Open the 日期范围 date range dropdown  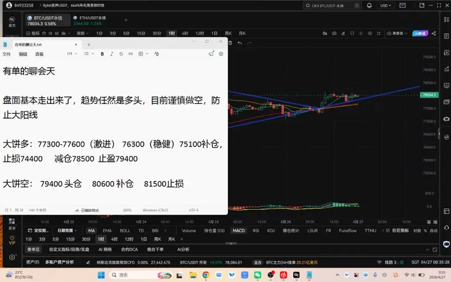pyautogui.click(x=67, y=230)
